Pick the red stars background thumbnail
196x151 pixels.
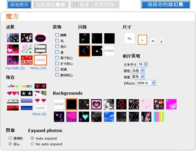[121, 104]
